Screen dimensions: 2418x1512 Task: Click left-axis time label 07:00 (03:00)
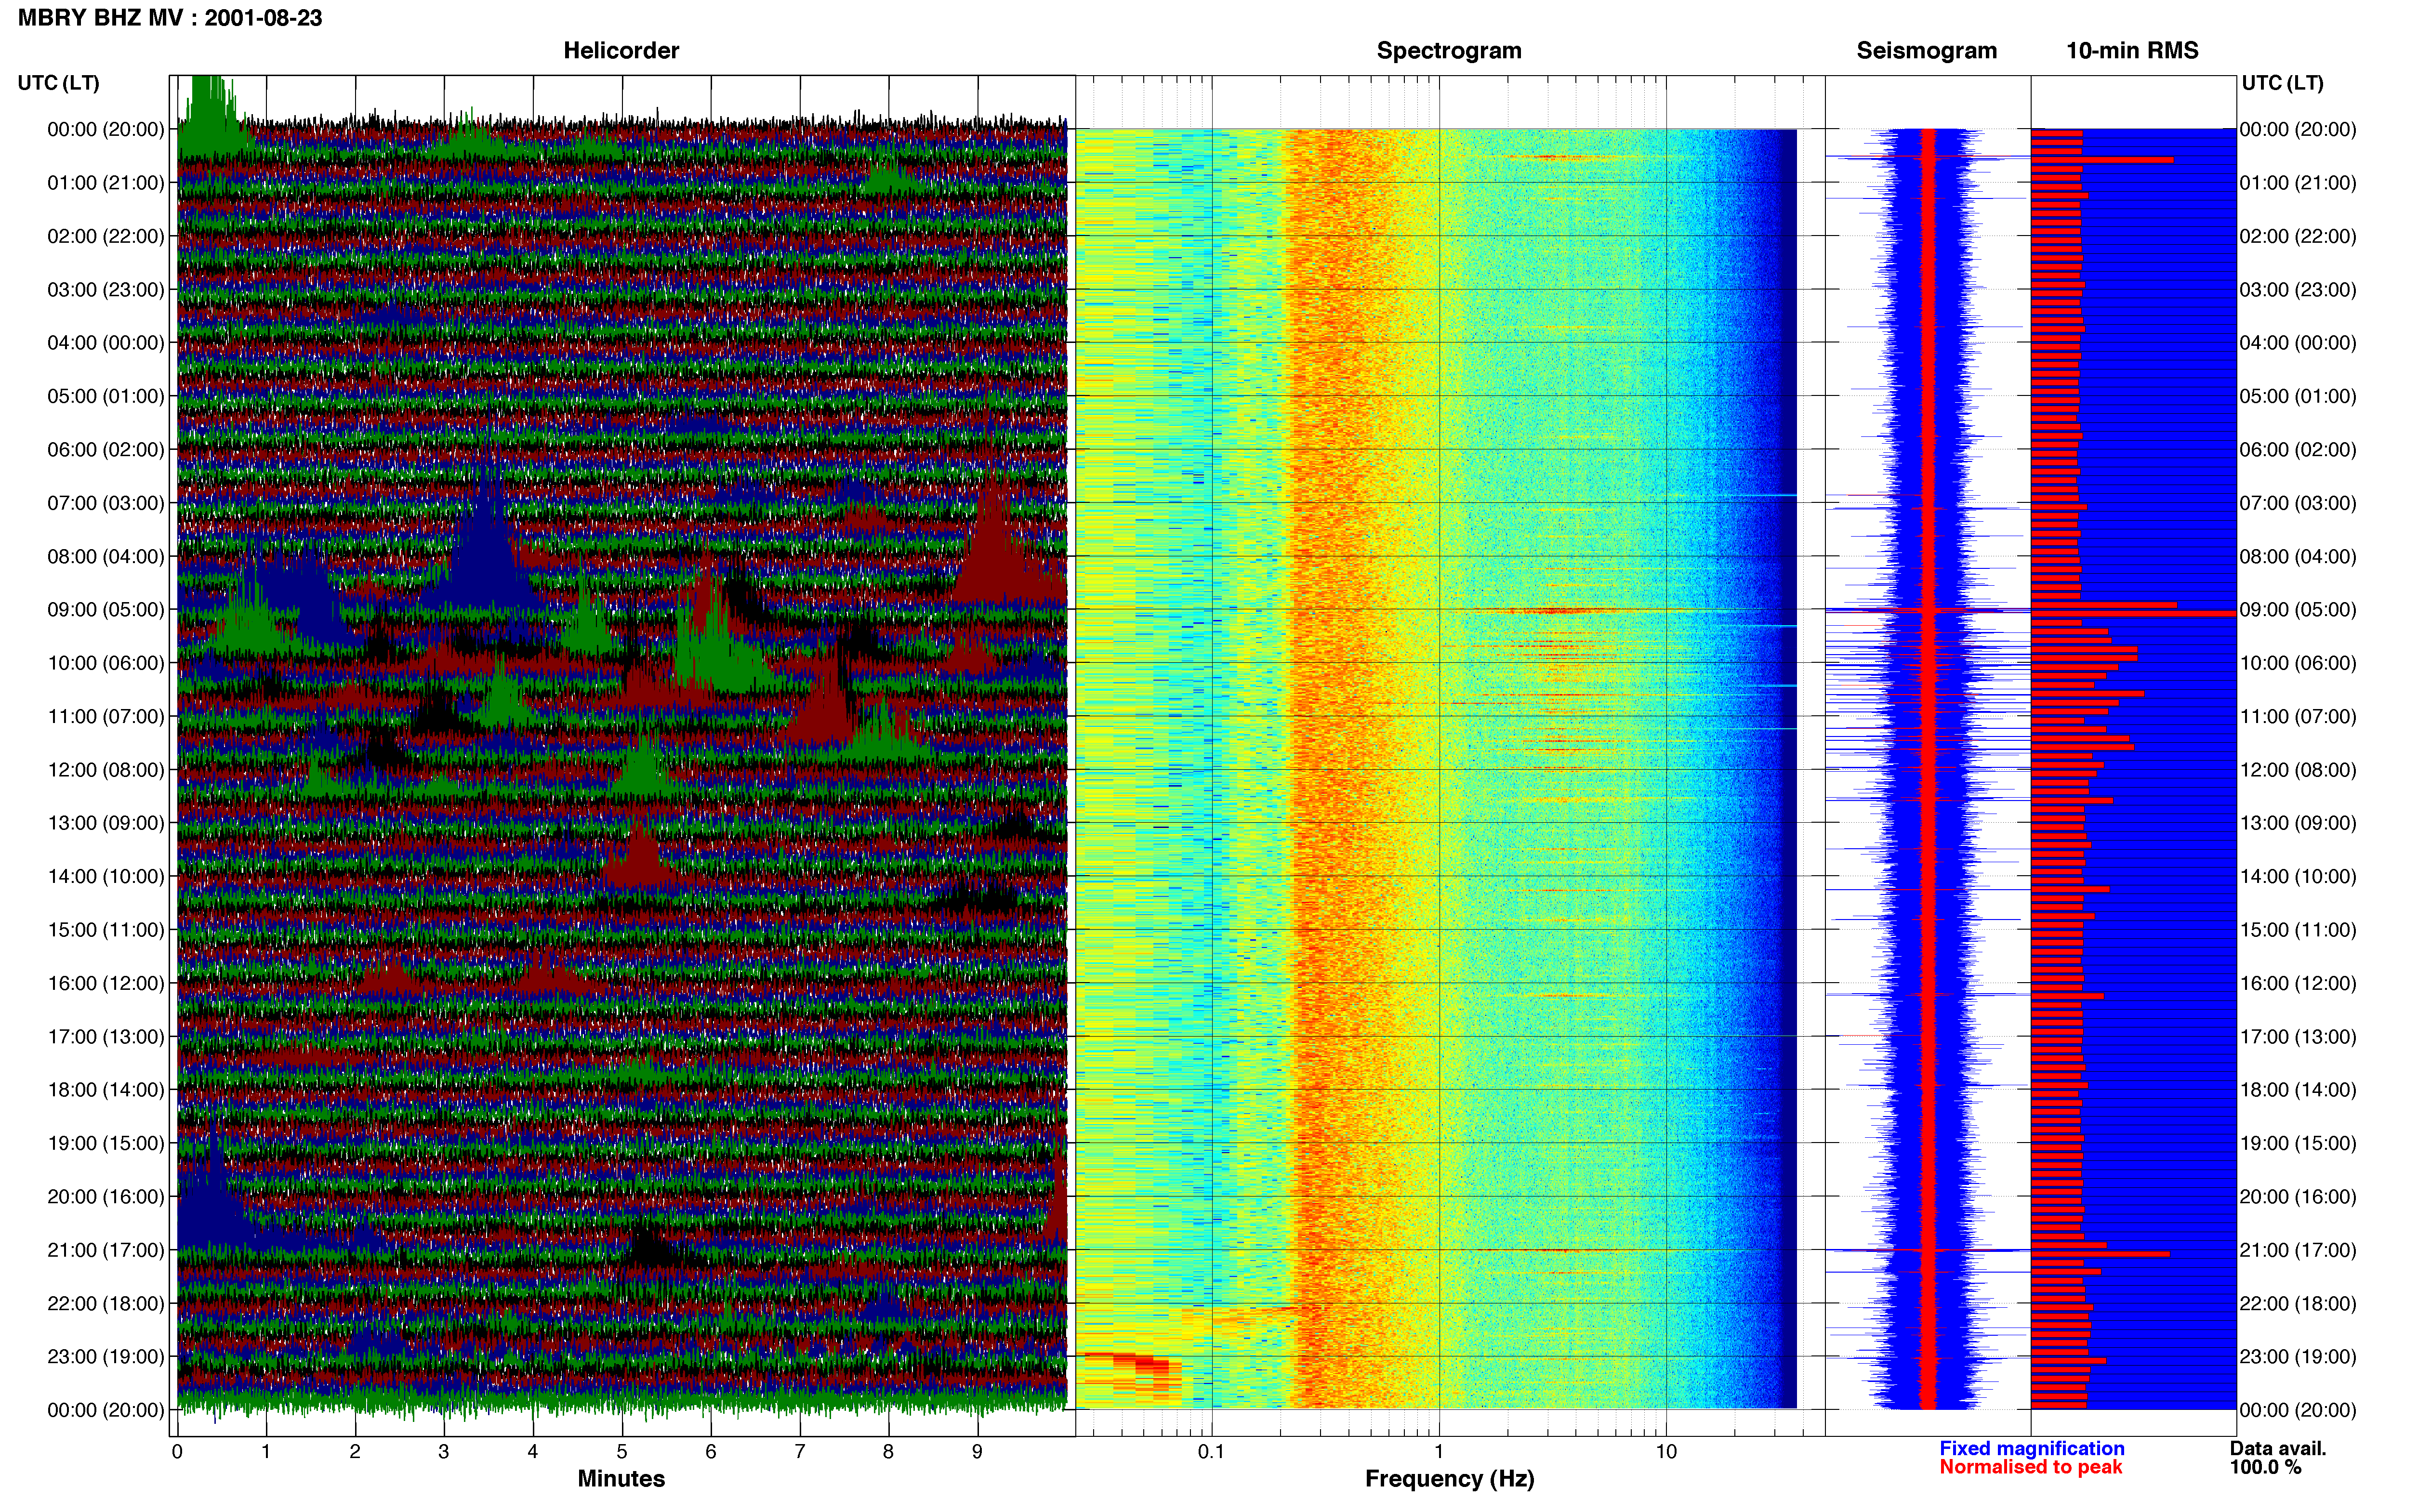[106, 502]
